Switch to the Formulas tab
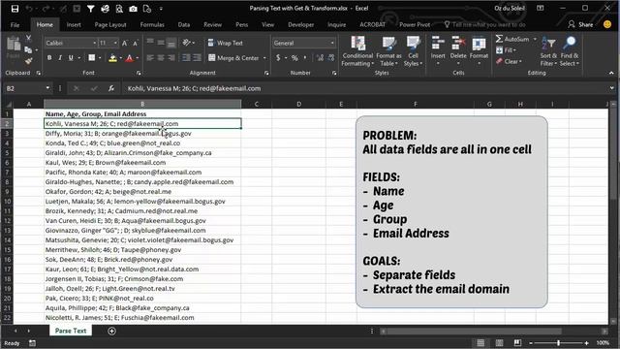Image resolution: width=620 pixels, height=349 pixels. (x=152, y=24)
